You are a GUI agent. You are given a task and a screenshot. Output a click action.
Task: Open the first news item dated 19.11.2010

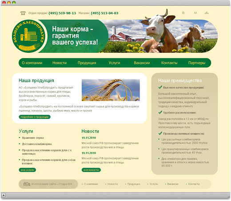pos(89,138)
